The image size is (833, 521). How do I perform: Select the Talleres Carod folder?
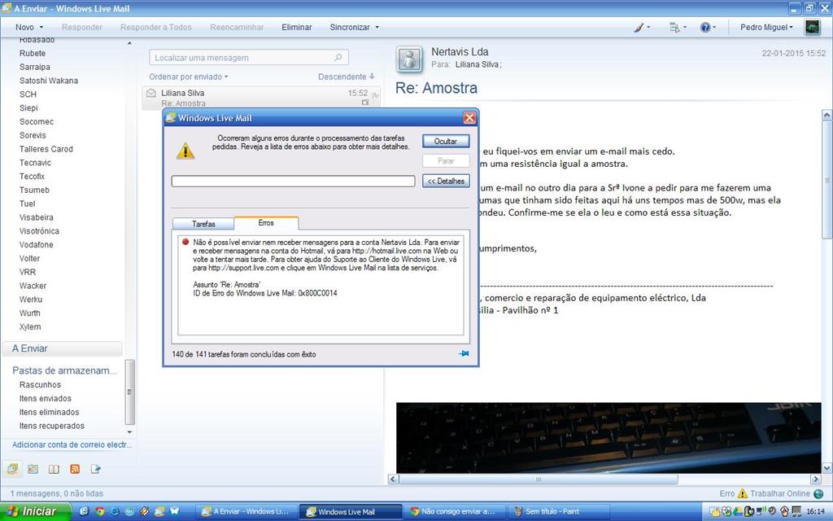pyautogui.click(x=46, y=149)
